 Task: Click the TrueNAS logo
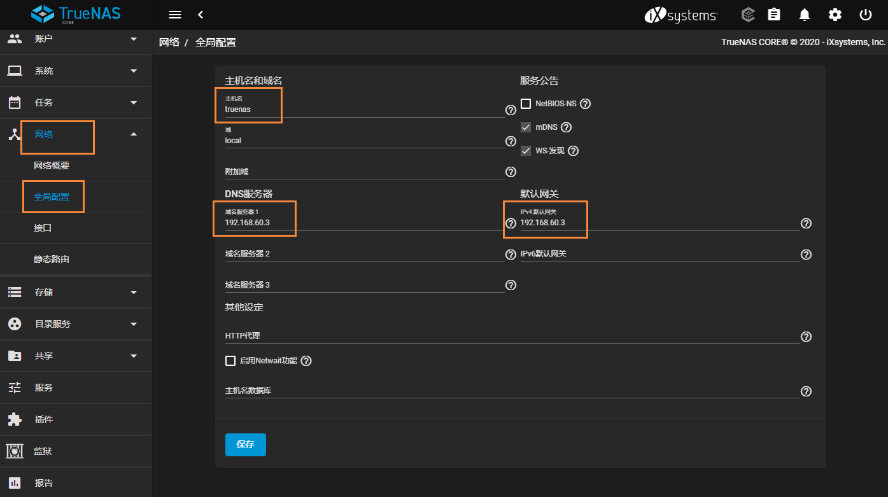76,14
